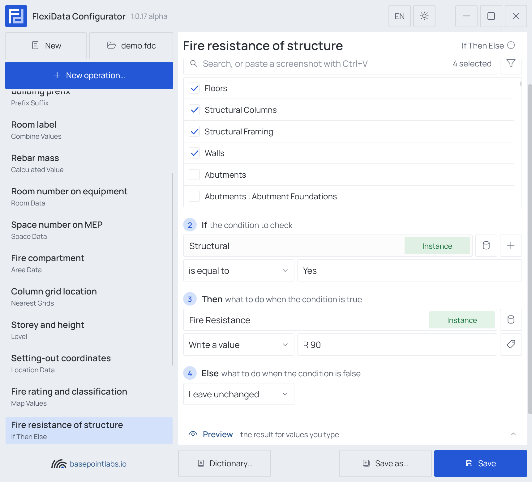The width and height of the screenshot is (532, 482).
Task: Click the Save as... button
Action: pyautogui.click(x=385, y=463)
